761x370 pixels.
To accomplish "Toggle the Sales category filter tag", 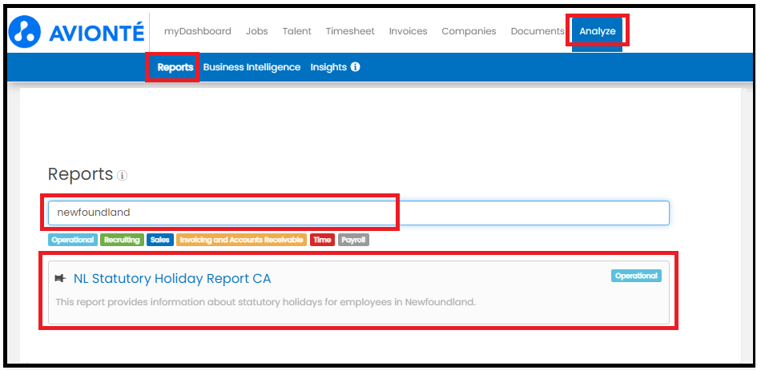I will tap(159, 240).
